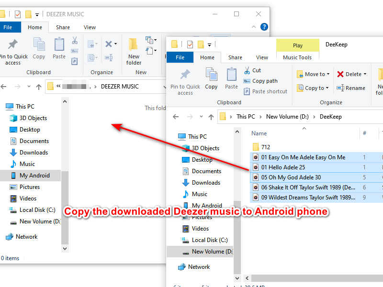383x287 pixels.
Task: Click Copy path in DeeKeep ribbon
Action: (260, 81)
